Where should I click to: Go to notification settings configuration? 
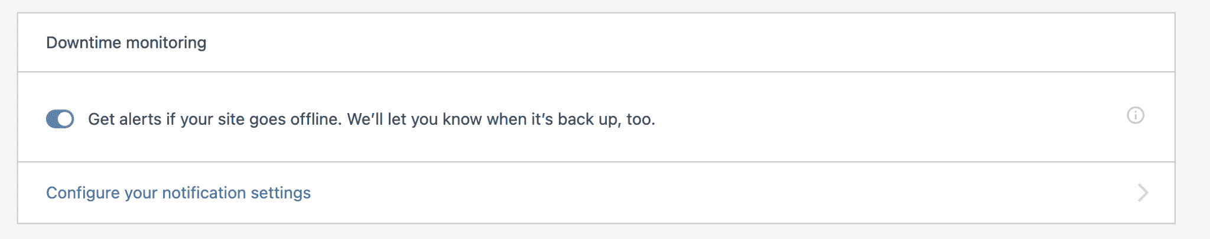(x=178, y=192)
